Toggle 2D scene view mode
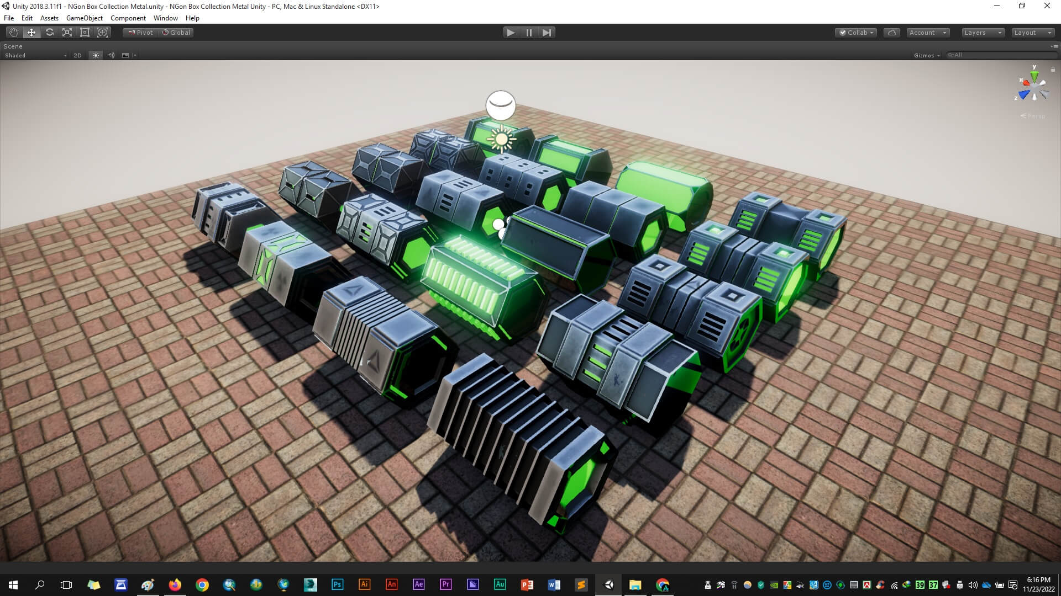The height and width of the screenshot is (596, 1061). 77,55
